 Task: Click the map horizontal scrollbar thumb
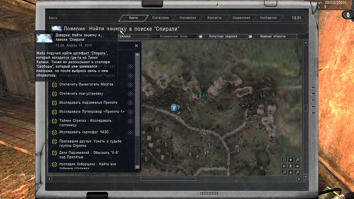tap(168, 178)
